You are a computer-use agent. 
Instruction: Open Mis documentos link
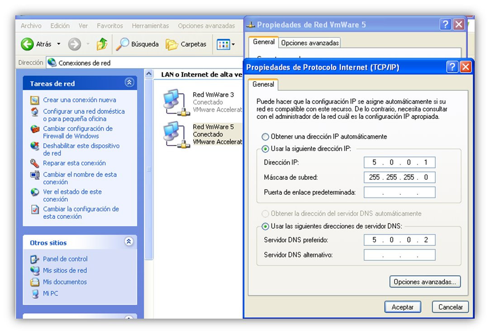[65, 282]
